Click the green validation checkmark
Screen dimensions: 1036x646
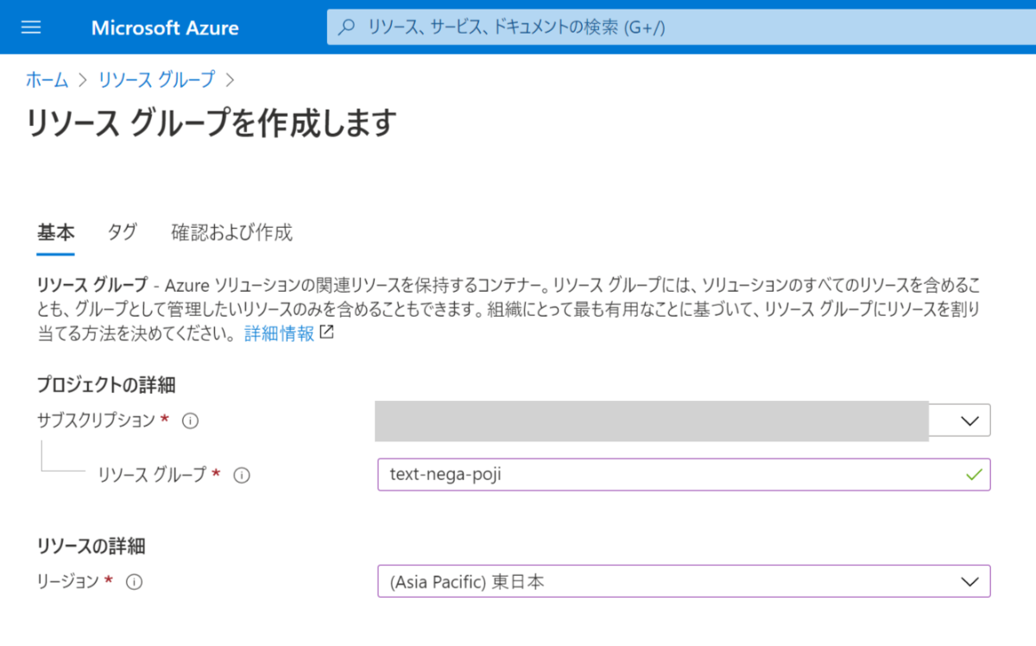coord(975,474)
